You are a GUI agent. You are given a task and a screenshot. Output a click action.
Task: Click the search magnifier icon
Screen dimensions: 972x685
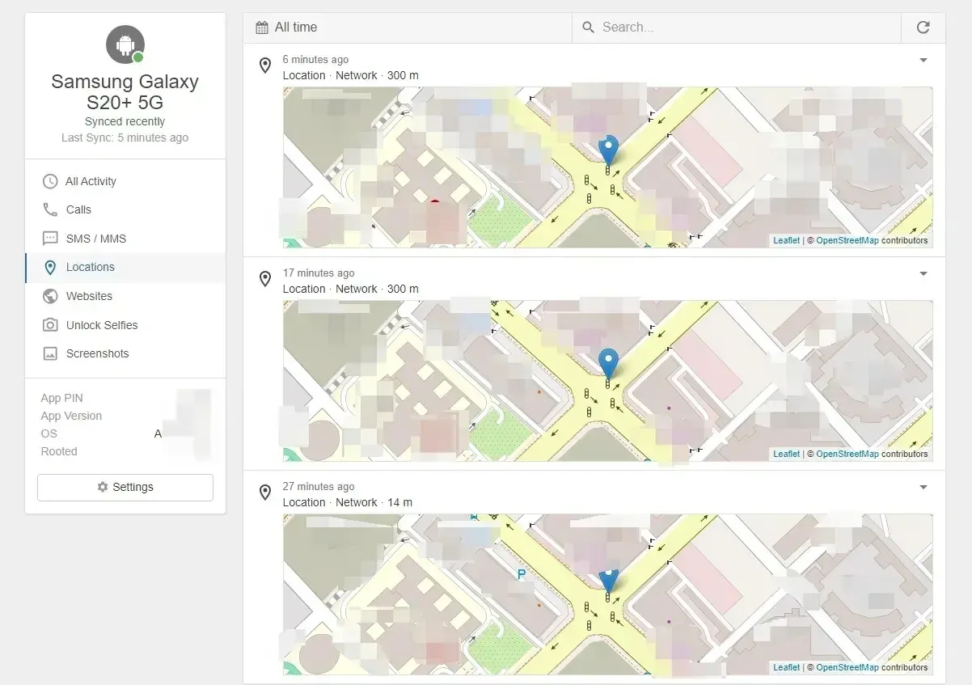click(x=589, y=27)
